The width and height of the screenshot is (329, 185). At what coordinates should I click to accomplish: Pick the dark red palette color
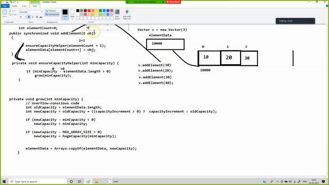pyautogui.click(x=85, y=10)
